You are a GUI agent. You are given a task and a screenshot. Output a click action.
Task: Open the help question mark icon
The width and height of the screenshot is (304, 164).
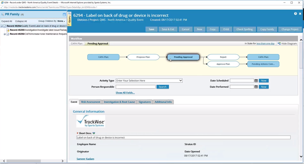click(295, 13)
